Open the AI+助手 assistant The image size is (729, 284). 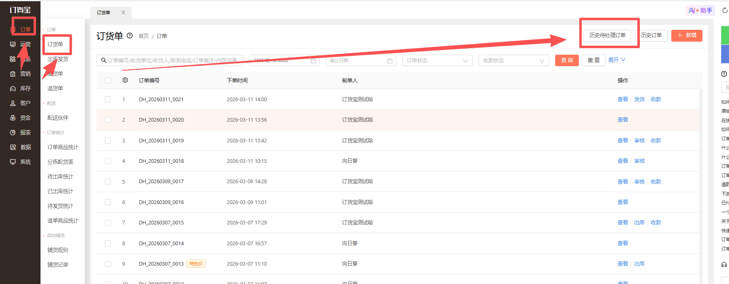[x=700, y=11]
